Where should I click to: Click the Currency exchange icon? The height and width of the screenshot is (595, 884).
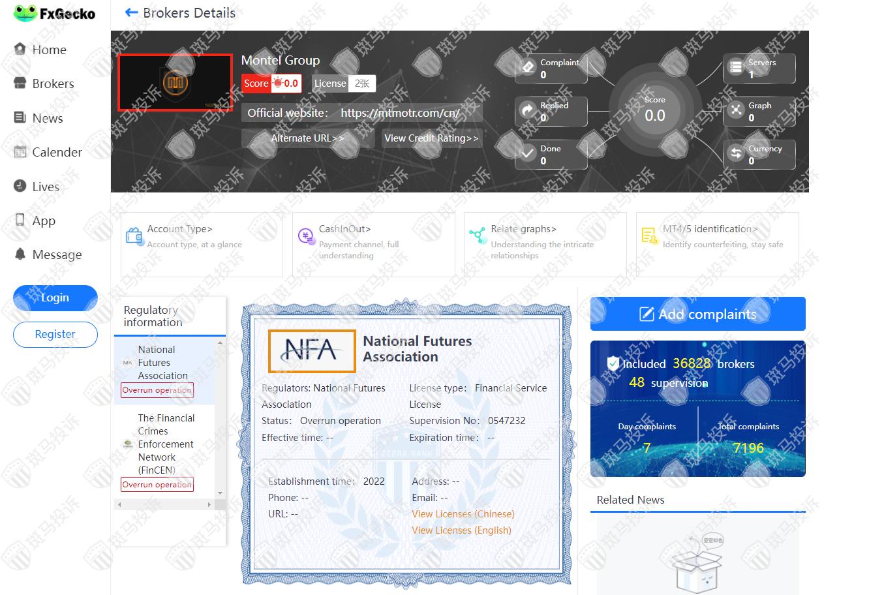[736, 153]
